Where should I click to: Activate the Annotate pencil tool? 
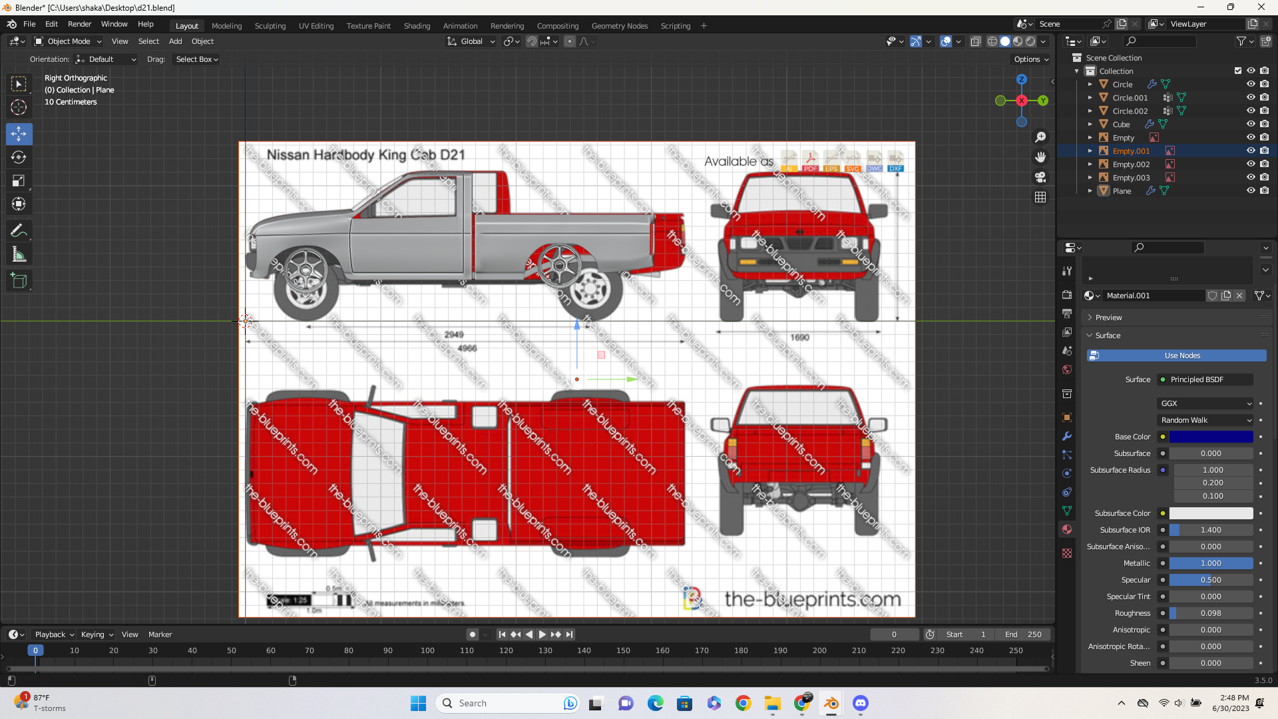19,231
